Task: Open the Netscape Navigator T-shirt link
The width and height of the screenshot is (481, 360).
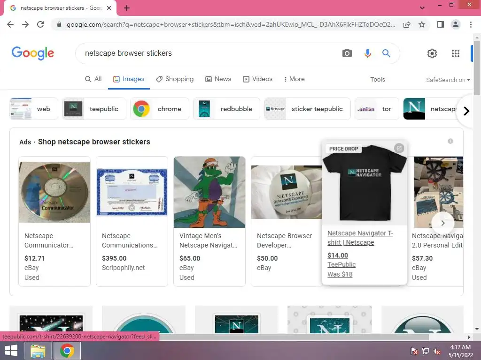Action: click(x=360, y=238)
